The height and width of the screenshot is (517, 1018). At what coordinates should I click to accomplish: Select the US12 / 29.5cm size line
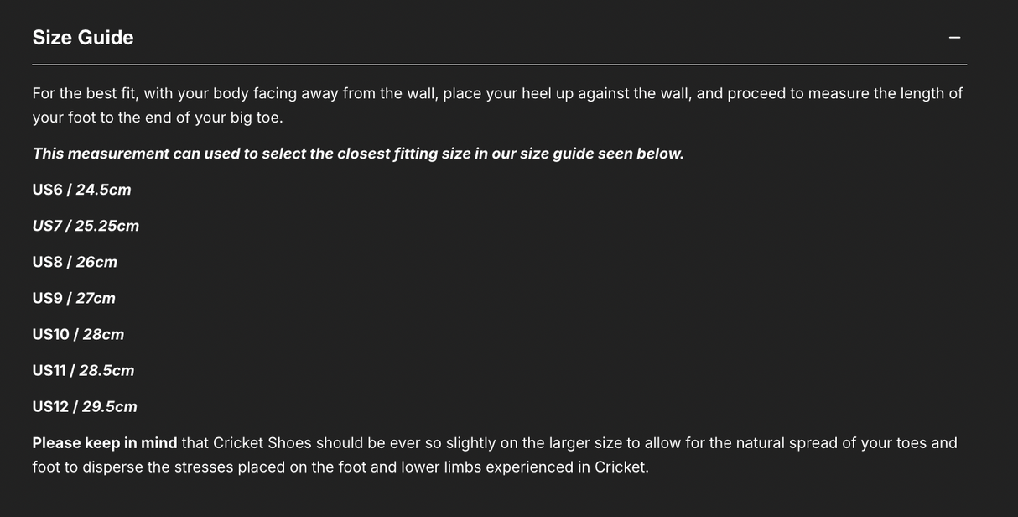click(85, 406)
